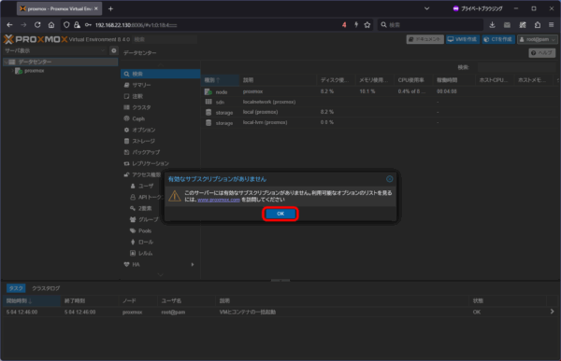Select the node proxmox table row
This screenshot has width=561, height=361.
381,91
